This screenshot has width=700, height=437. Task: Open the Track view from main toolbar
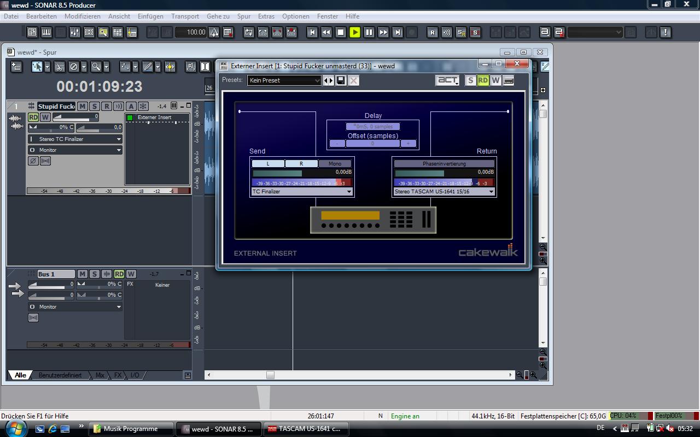[x=32, y=32]
